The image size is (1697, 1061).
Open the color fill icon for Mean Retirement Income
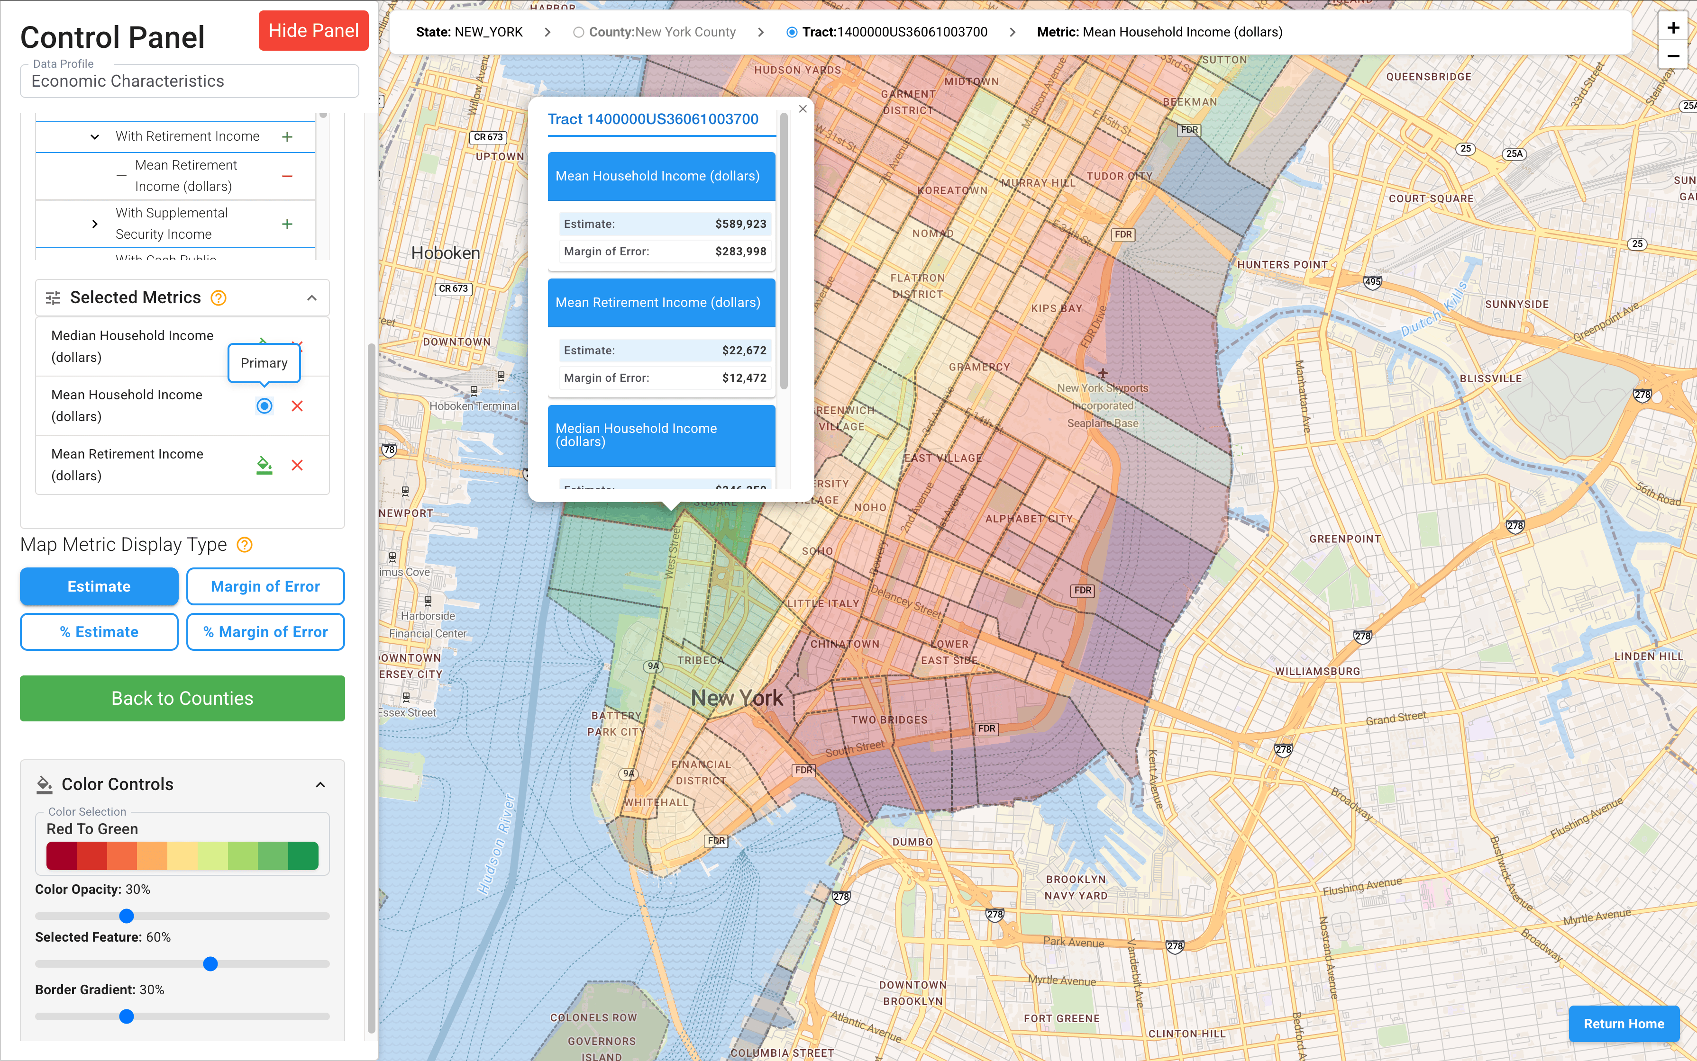(x=264, y=465)
